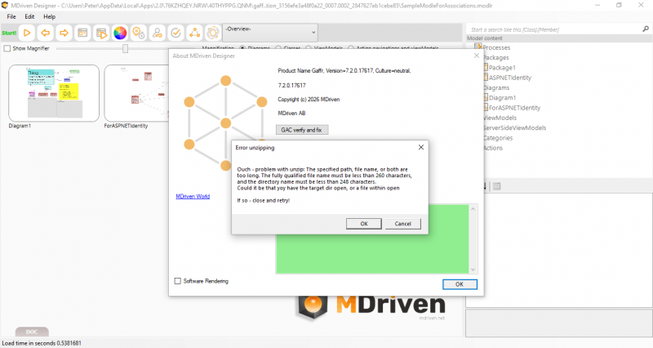
Task: Click the MDriven shield icon in title bar
Action: click(5, 6)
